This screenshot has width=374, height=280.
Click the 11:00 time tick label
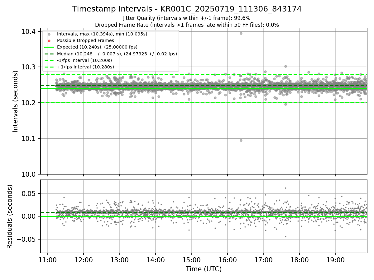[x=48, y=260]
